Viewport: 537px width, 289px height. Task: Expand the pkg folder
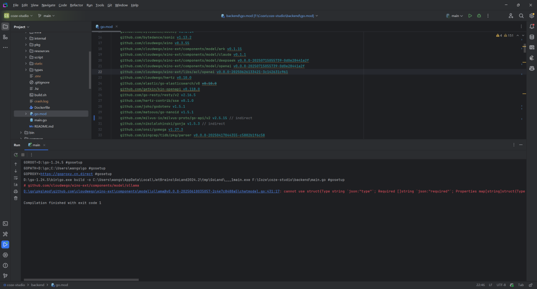(26, 45)
